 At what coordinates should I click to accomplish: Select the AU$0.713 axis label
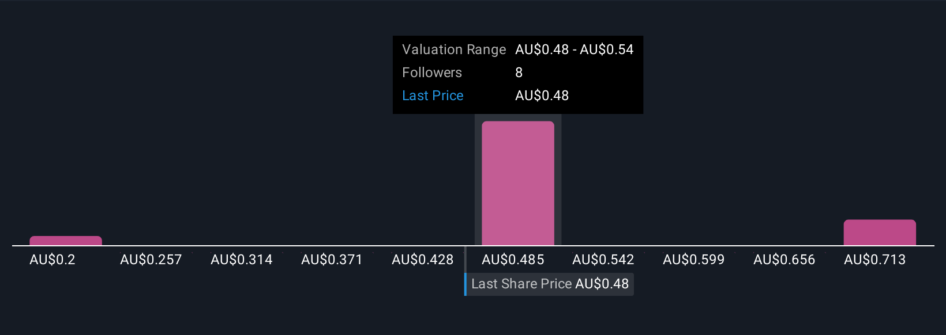pyautogui.click(x=875, y=260)
